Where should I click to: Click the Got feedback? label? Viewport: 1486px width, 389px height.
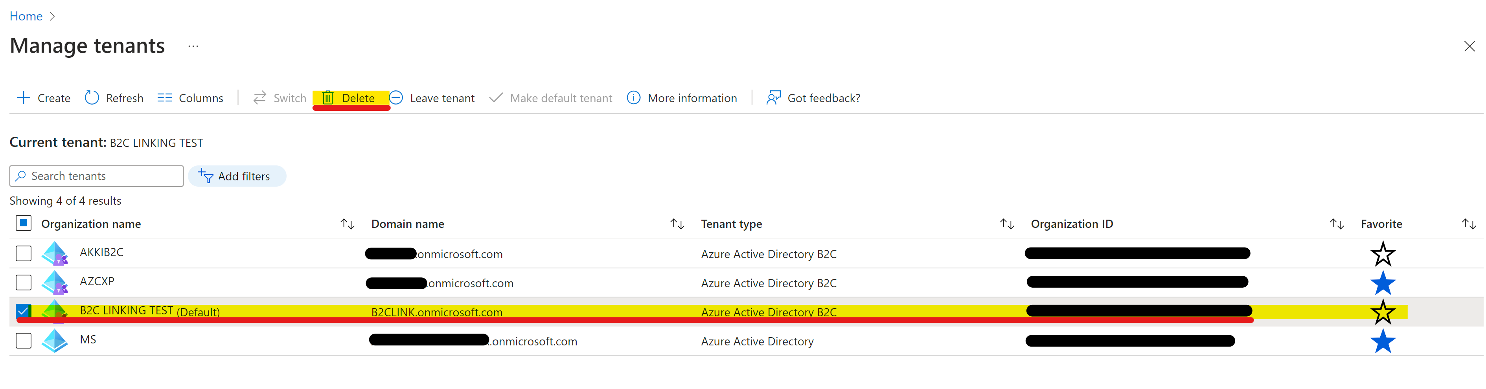(824, 99)
